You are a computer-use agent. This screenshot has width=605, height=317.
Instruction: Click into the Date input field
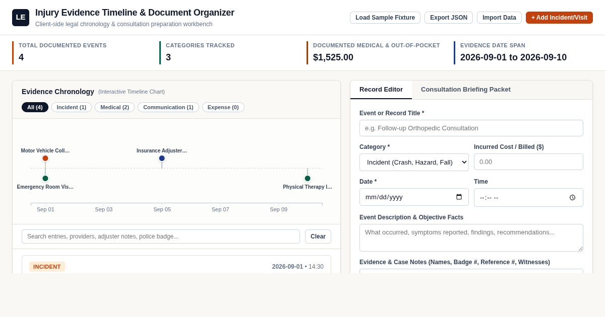click(414, 197)
